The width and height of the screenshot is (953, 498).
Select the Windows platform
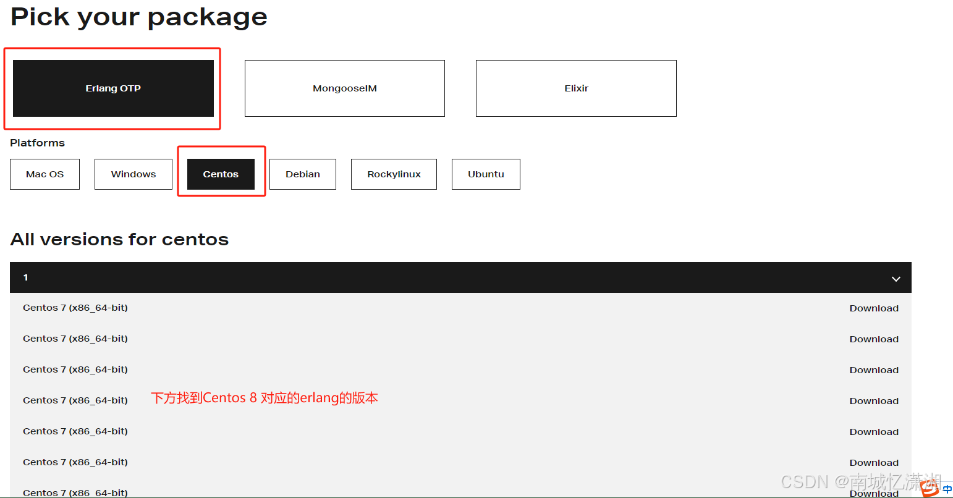133,174
